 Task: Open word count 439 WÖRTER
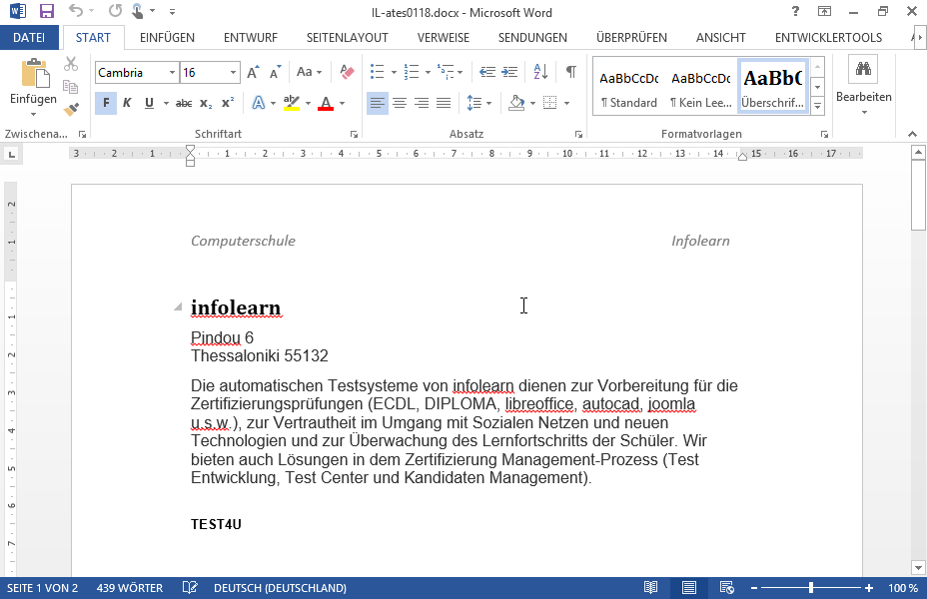tap(130, 588)
